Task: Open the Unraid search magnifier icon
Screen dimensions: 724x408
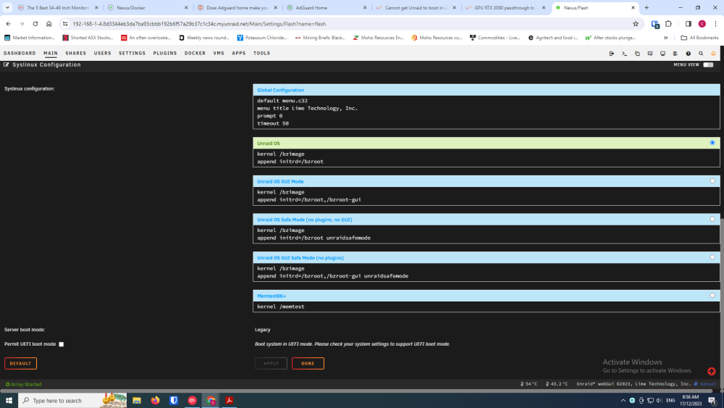Action: [701, 54]
